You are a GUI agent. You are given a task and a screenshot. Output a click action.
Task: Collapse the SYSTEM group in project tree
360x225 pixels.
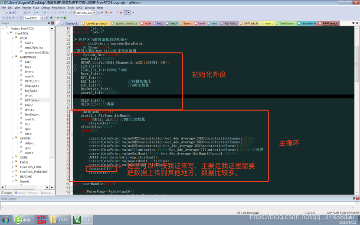13,138
